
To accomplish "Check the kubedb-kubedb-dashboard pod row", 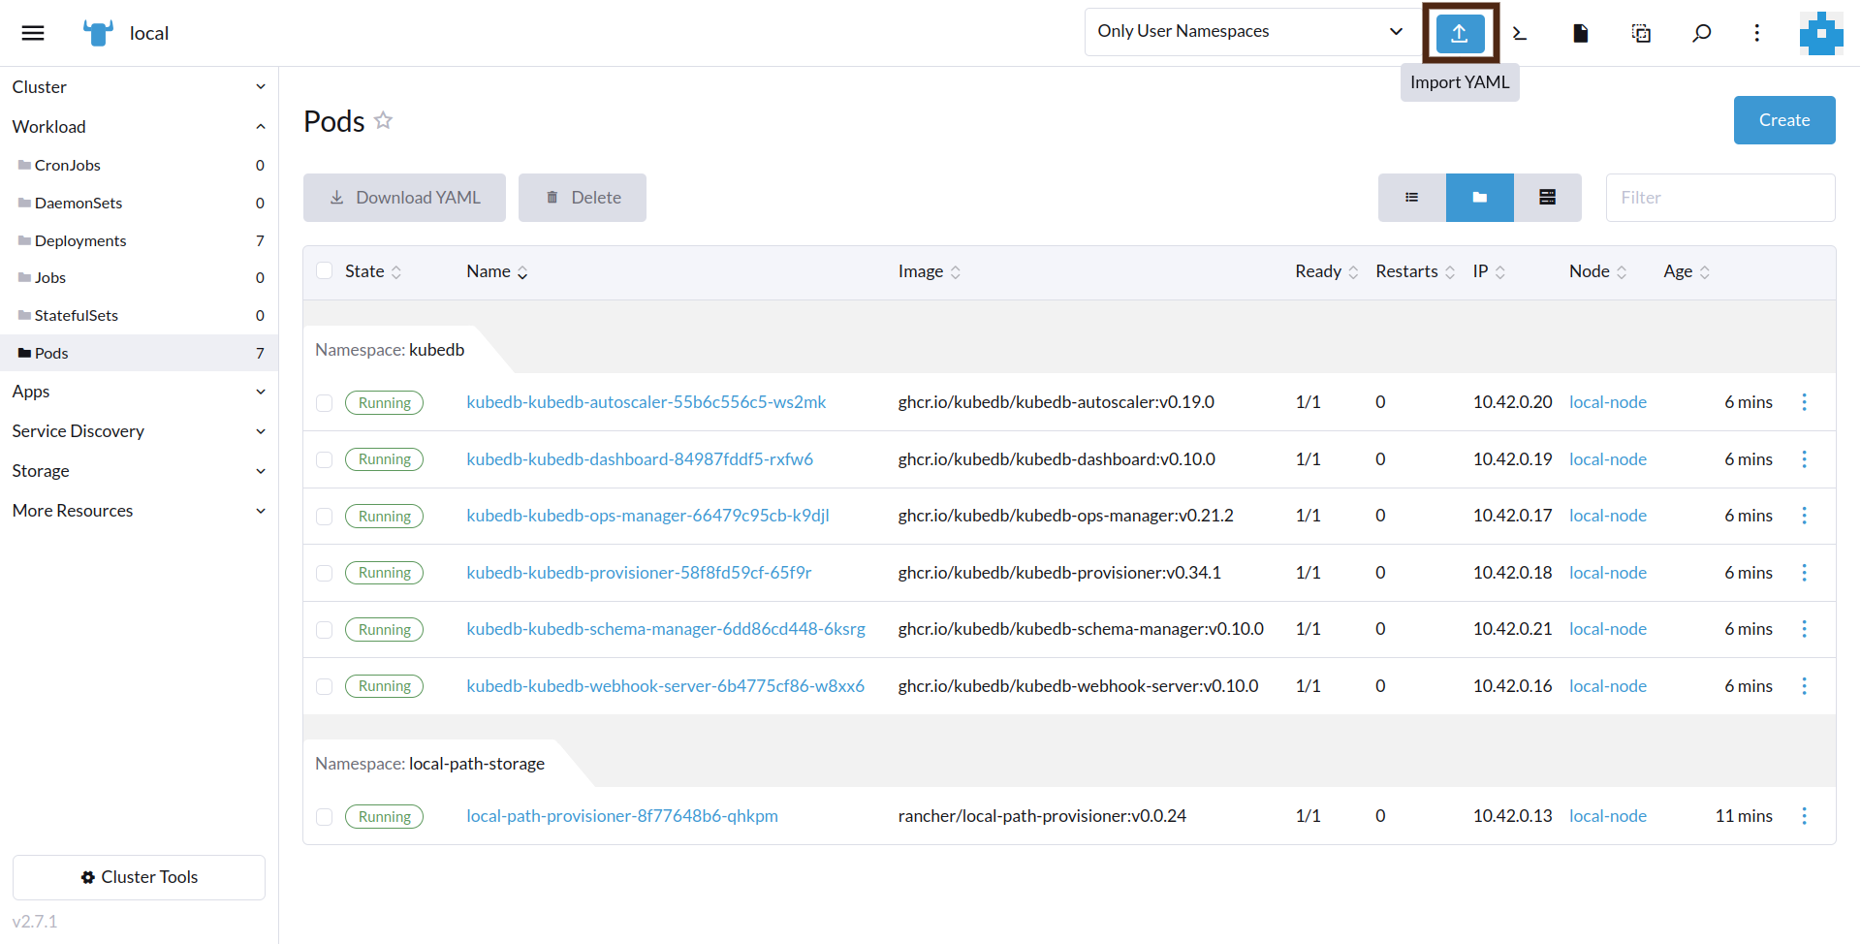I will click(325, 459).
